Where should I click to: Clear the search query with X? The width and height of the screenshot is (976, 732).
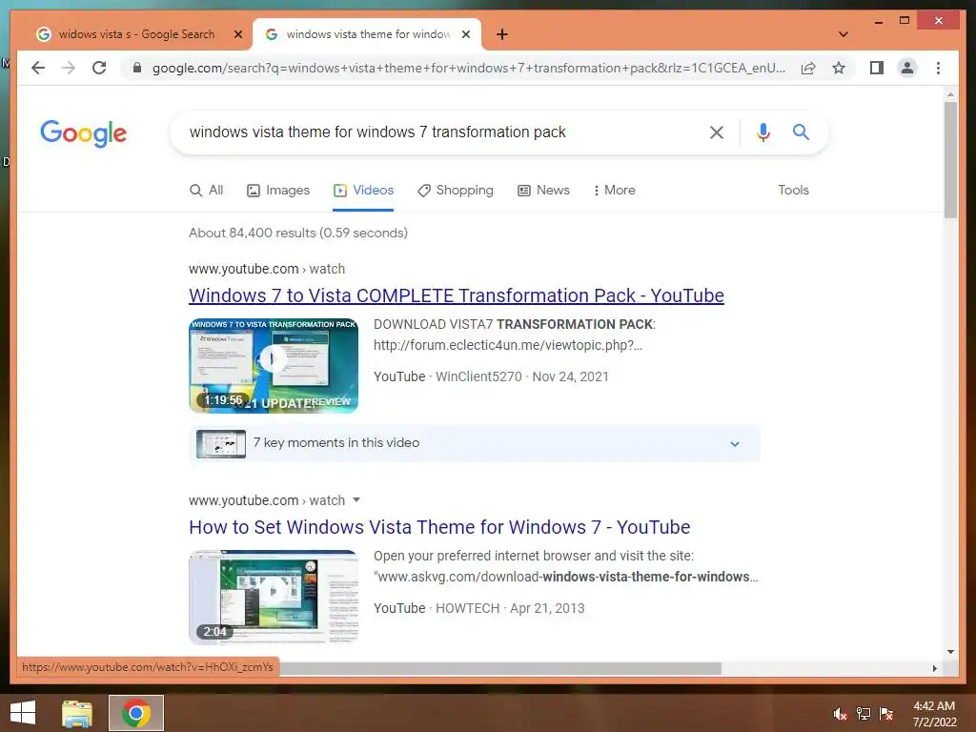pyautogui.click(x=717, y=132)
